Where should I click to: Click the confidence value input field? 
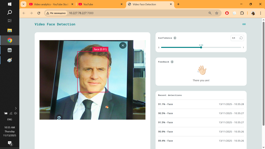pos(235,38)
